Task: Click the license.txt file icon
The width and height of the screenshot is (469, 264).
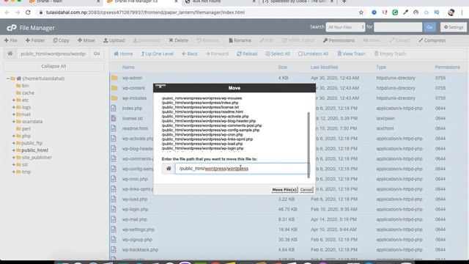Action: pos(114,118)
